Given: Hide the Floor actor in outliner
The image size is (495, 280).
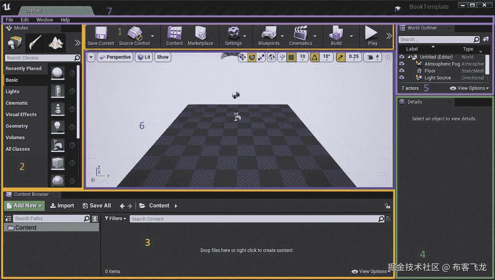Looking at the screenshot, I should pos(402,71).
